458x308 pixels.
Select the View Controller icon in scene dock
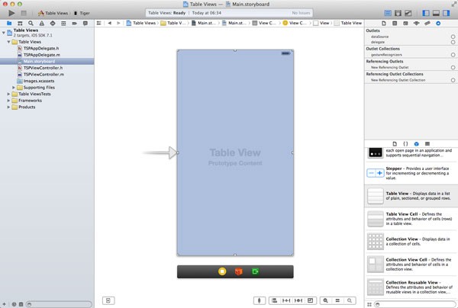pyautogui.click(x=222, y=271)
